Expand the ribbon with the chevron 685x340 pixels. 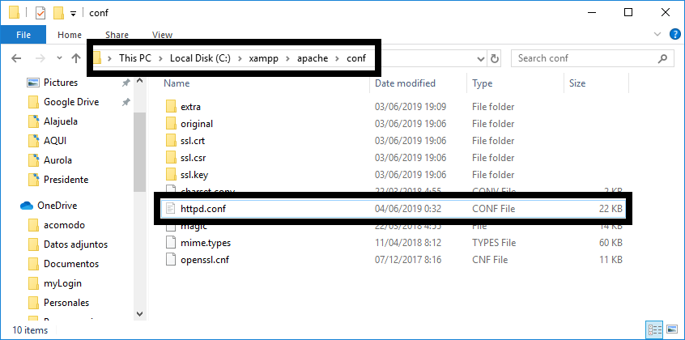point(657,35)
